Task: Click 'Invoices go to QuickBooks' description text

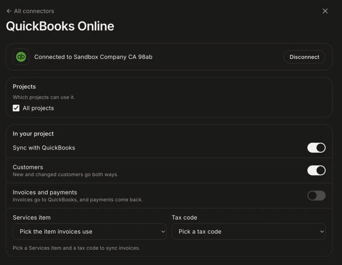Action: coord(78,200)
